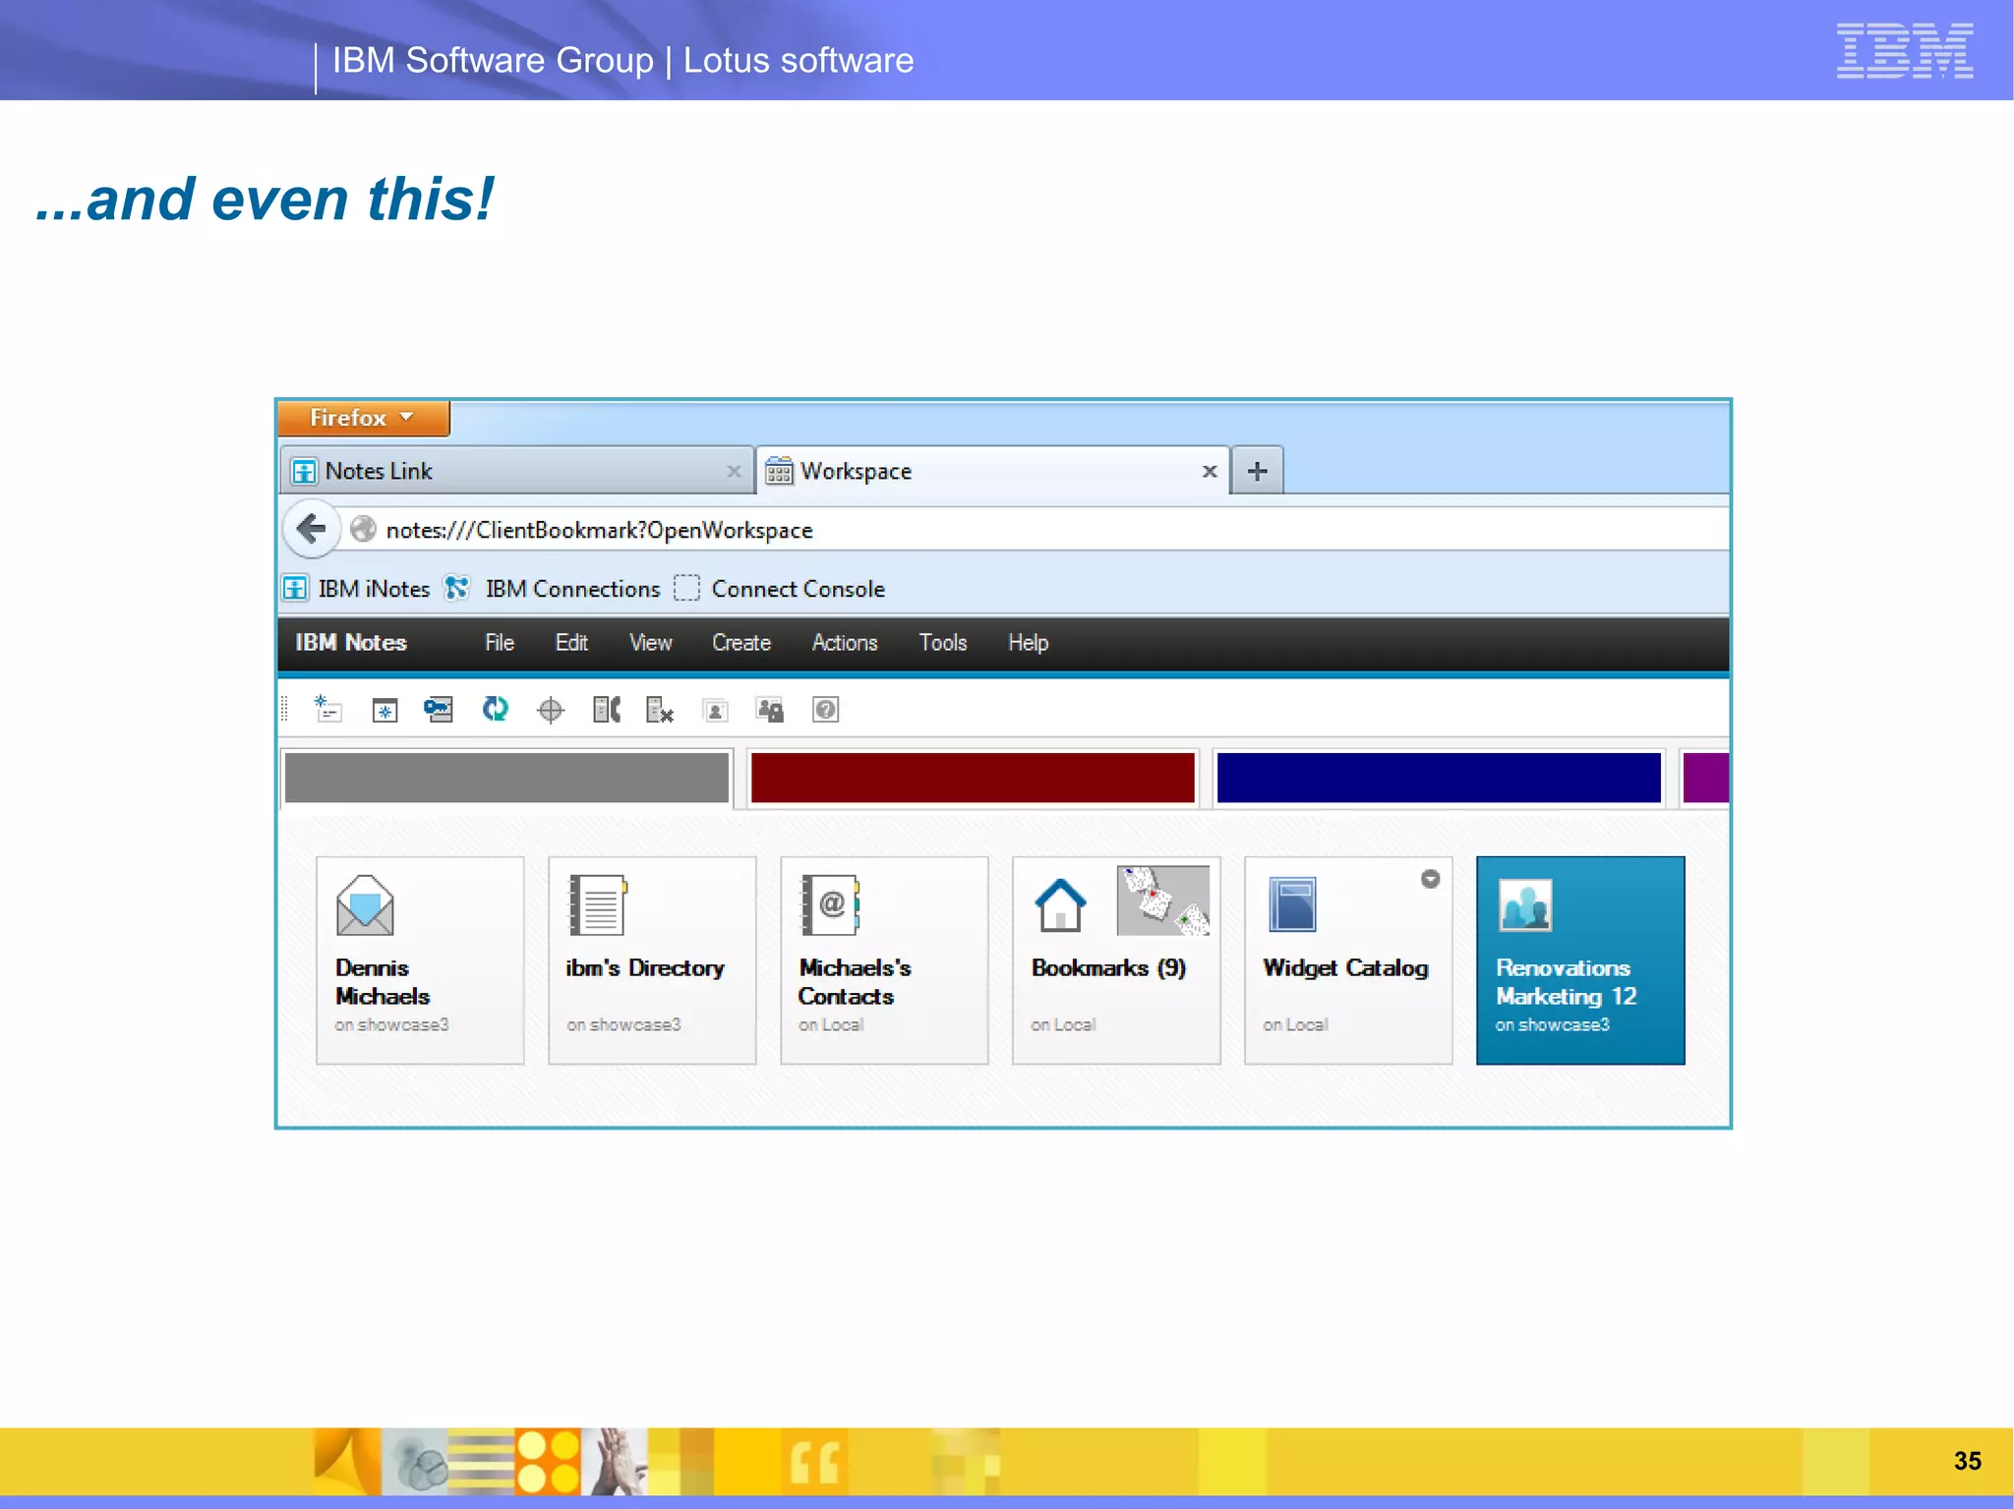Click the 'on showcase3' text under Dennis Michaels
Image resolution: width=2014 pixels, height=1509 pixels.
coord(391,1024)
